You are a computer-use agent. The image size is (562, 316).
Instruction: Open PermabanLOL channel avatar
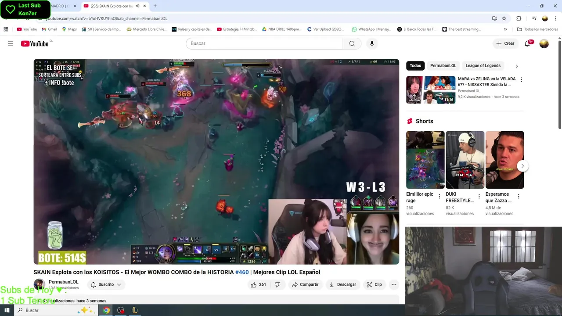point(39,284)
